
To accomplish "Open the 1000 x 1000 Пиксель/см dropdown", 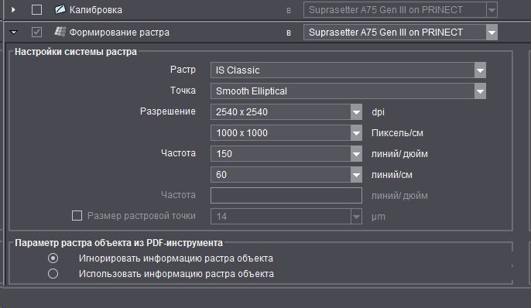I will pyautogui.click(x=356, y=133).
